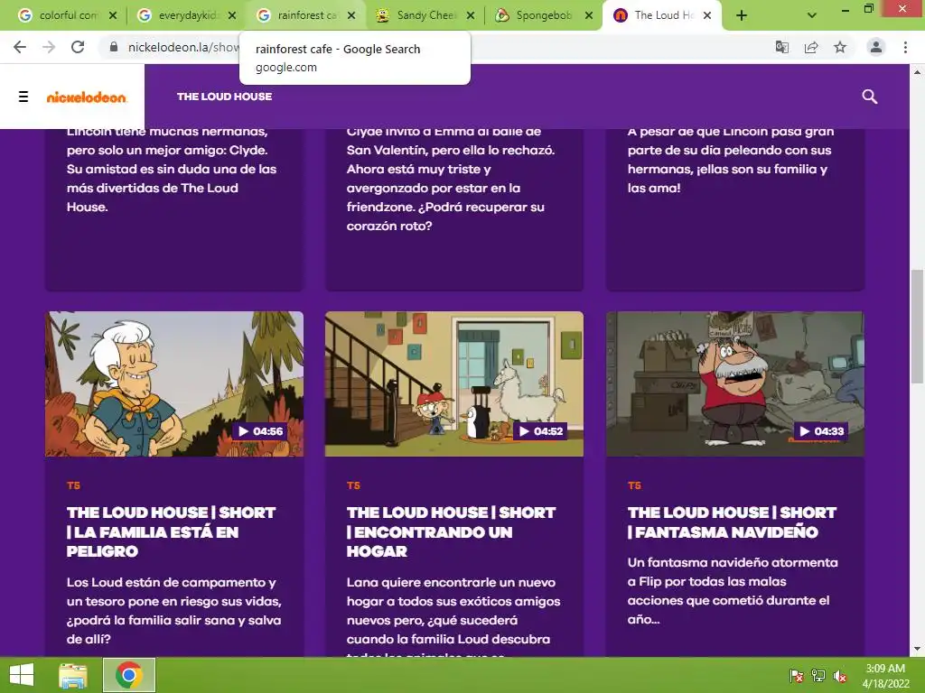Open title FANTASMA NAVIDEÑO
The height and width of the screenshot is (693, 925).
coord(732,522)
